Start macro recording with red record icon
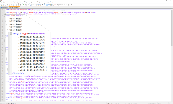This screenshot has width=173, height=104. pos(60,5)
